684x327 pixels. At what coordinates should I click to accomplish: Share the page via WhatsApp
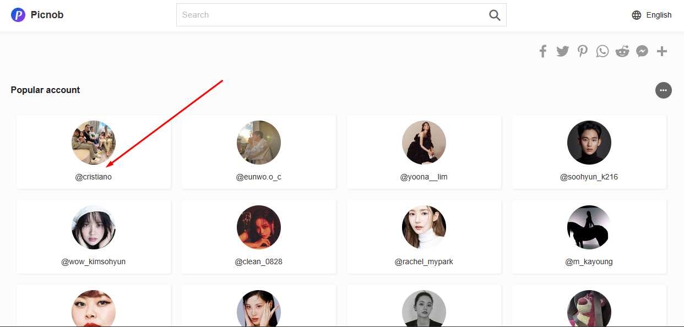pos(602,51)
